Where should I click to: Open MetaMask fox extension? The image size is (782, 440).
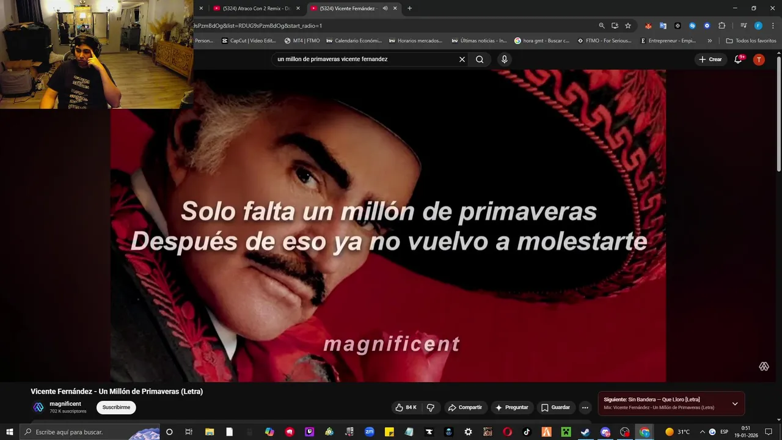click(x=648, y=26)
